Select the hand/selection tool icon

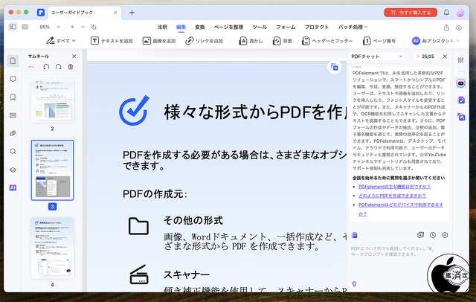click(x=94, y=27)
